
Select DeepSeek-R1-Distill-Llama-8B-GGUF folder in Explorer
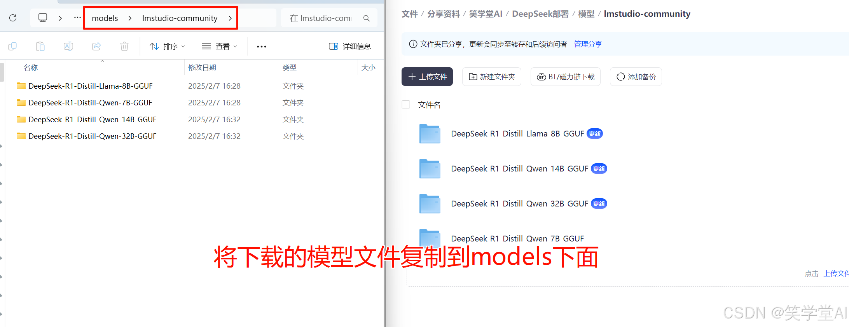coord(90,86)
